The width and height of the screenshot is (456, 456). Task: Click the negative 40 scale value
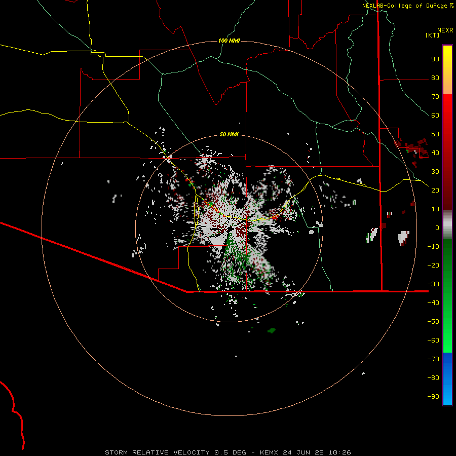[x=433, y=303]
